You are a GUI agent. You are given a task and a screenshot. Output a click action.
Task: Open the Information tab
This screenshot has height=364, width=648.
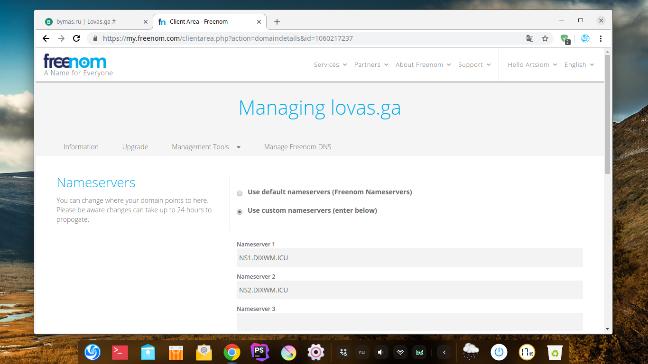point(81,147)
